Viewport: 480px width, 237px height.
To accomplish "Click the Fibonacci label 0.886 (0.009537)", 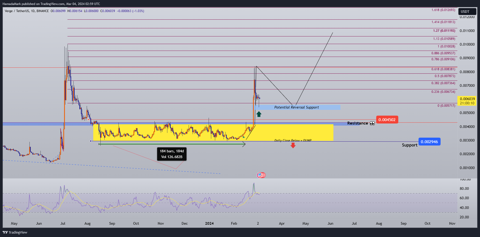I will tap(443, 53).
